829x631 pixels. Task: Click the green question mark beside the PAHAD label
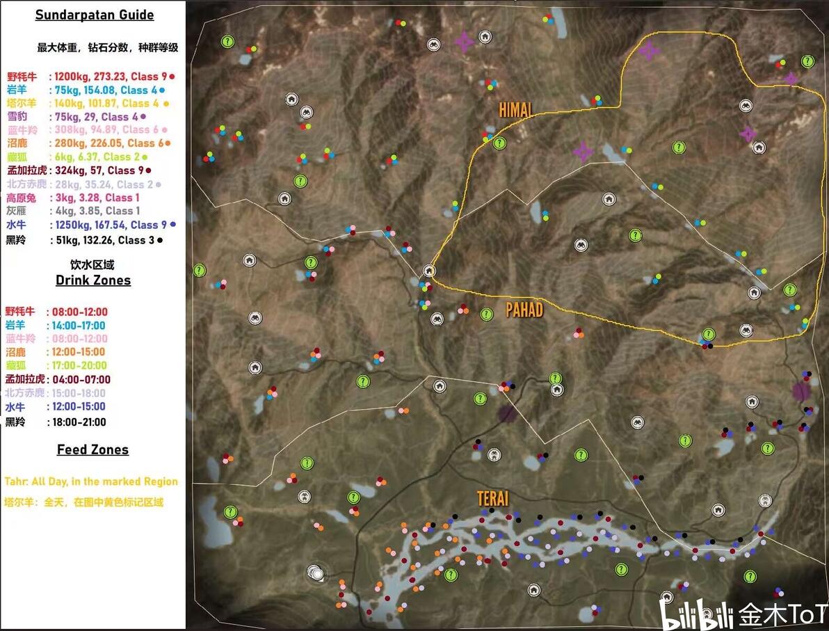[x=486, y=314]
